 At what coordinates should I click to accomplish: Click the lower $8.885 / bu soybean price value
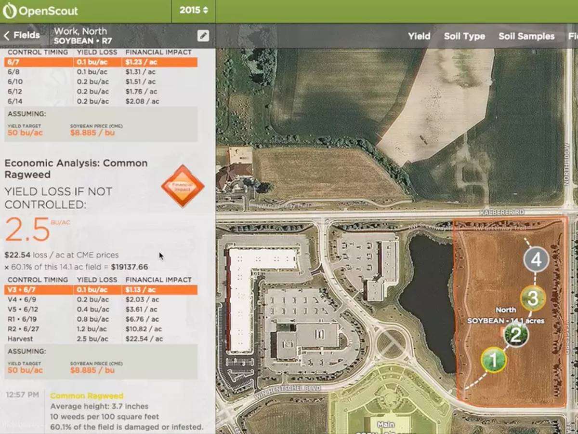point(92,370)
